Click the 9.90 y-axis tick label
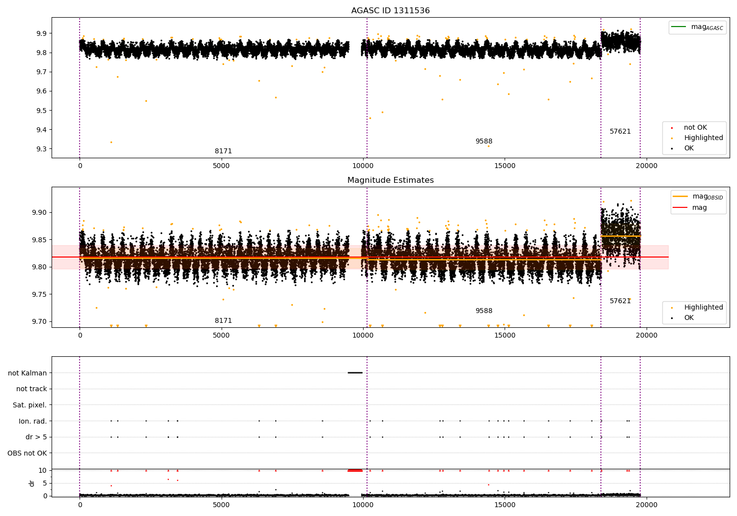The image size is (737, 516). click(40, 213)
